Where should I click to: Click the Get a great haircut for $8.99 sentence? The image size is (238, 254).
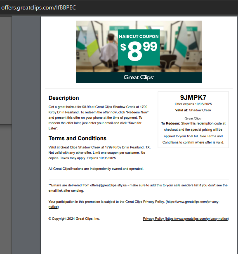[x=98, y=107]
